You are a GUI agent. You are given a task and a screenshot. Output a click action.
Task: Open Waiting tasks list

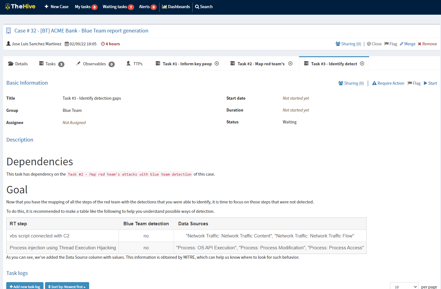[118, 7]
